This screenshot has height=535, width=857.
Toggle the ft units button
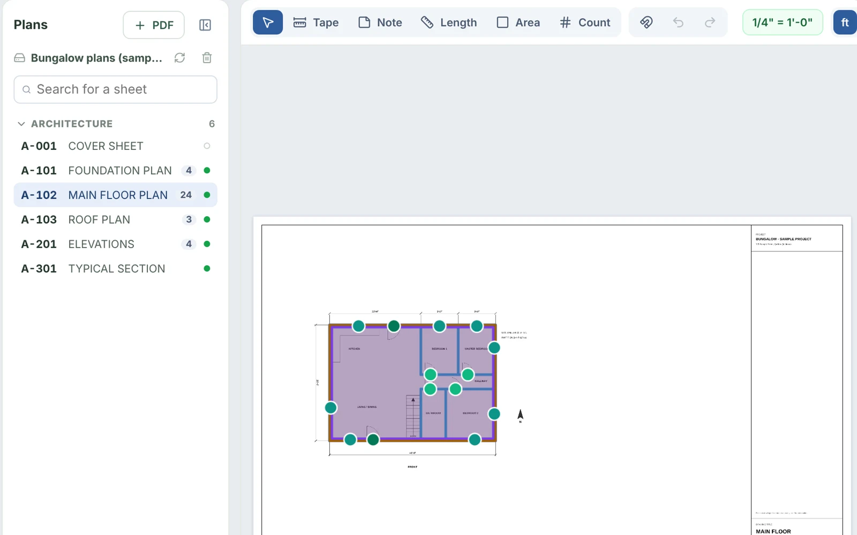845,22
